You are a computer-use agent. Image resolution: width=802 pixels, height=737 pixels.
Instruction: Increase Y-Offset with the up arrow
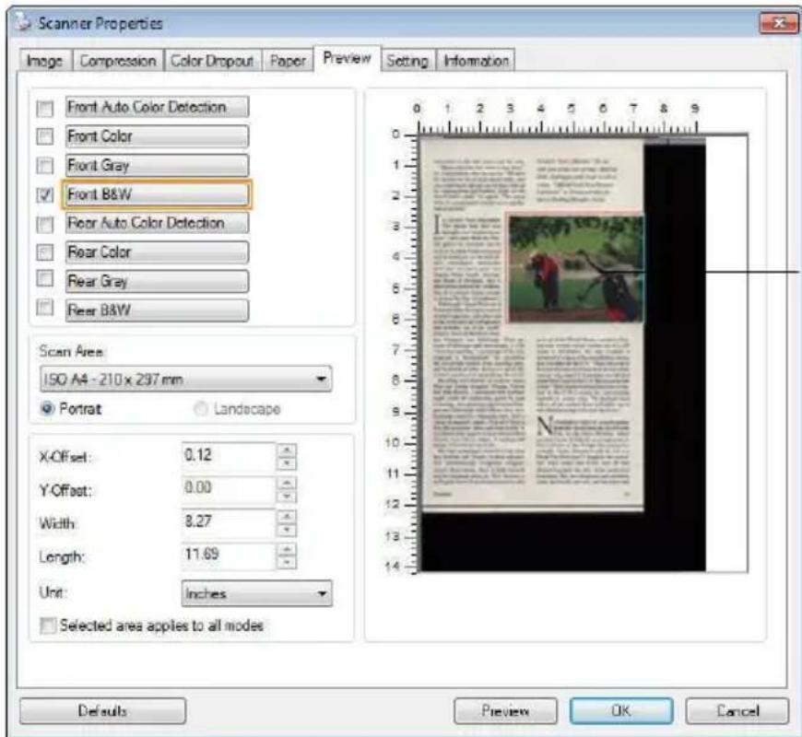click(x=287, y=483)
